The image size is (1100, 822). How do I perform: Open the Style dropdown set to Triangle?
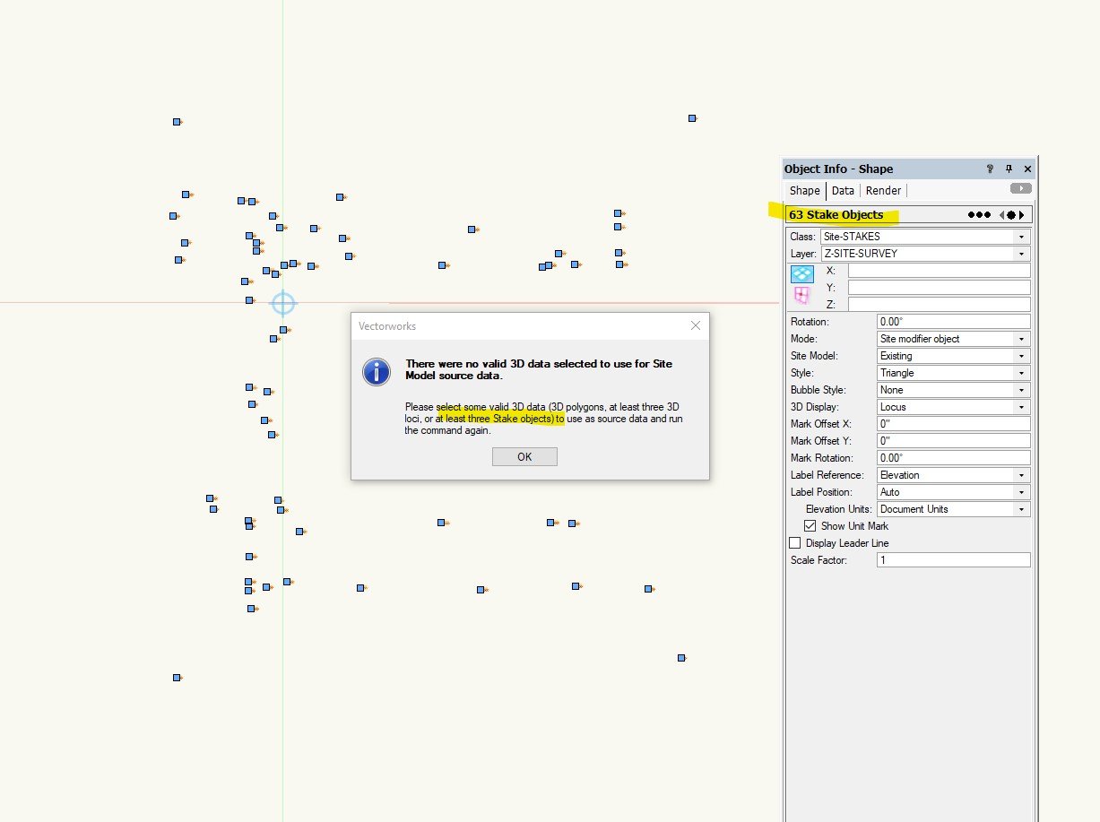pyautogui.click(x=953, y=373)
